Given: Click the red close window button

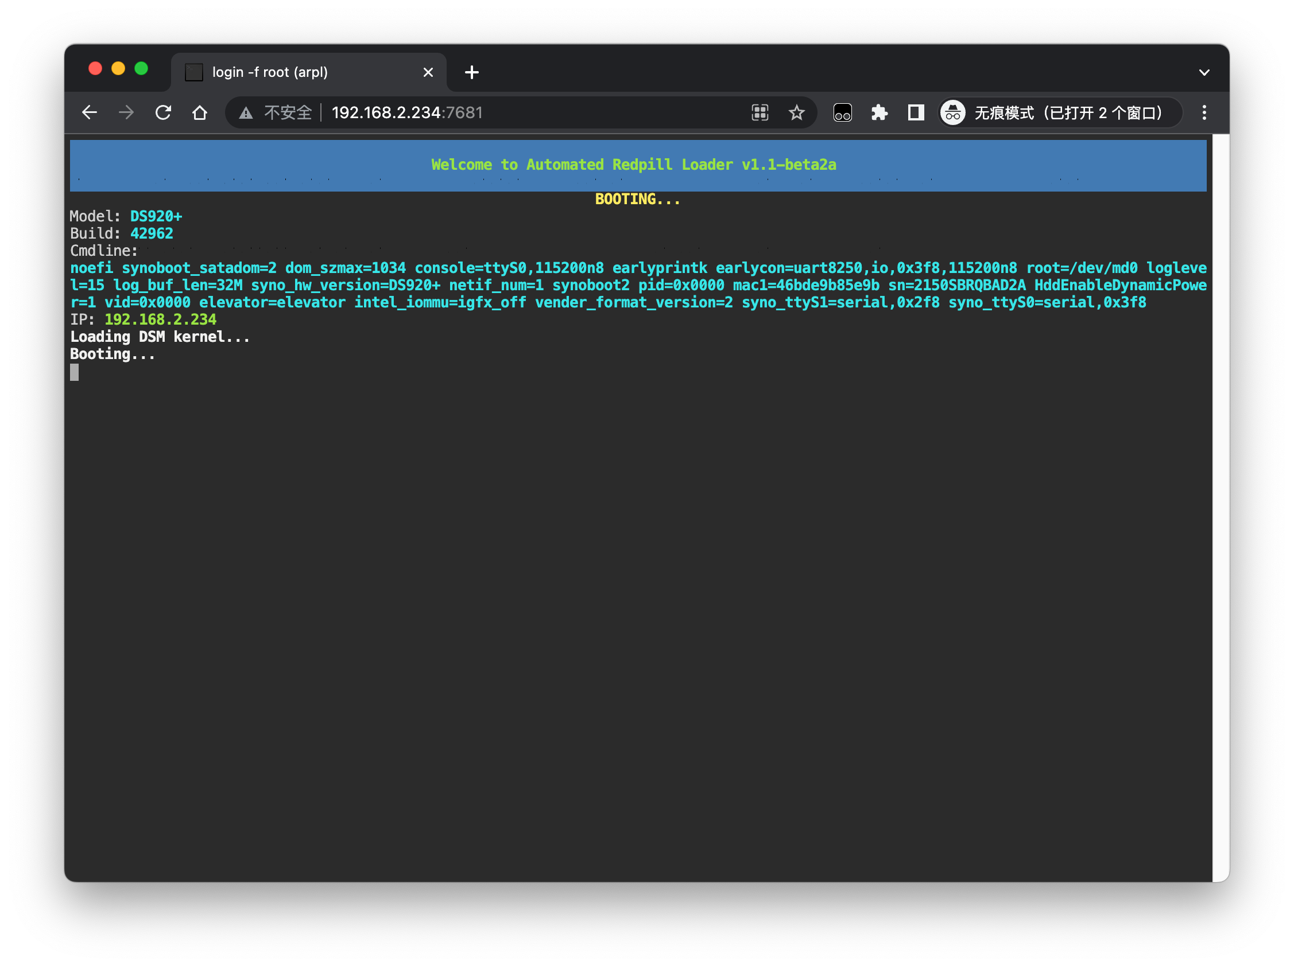Looking at the screenshot, I should (95, 68).
